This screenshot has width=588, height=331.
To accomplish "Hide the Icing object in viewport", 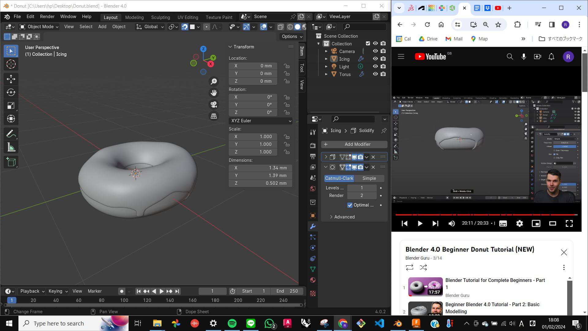I will (x=375, y=59).
